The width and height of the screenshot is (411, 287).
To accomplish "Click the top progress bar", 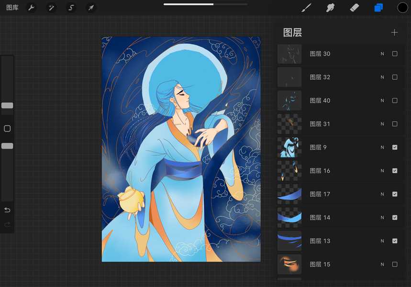I will 205,4.
